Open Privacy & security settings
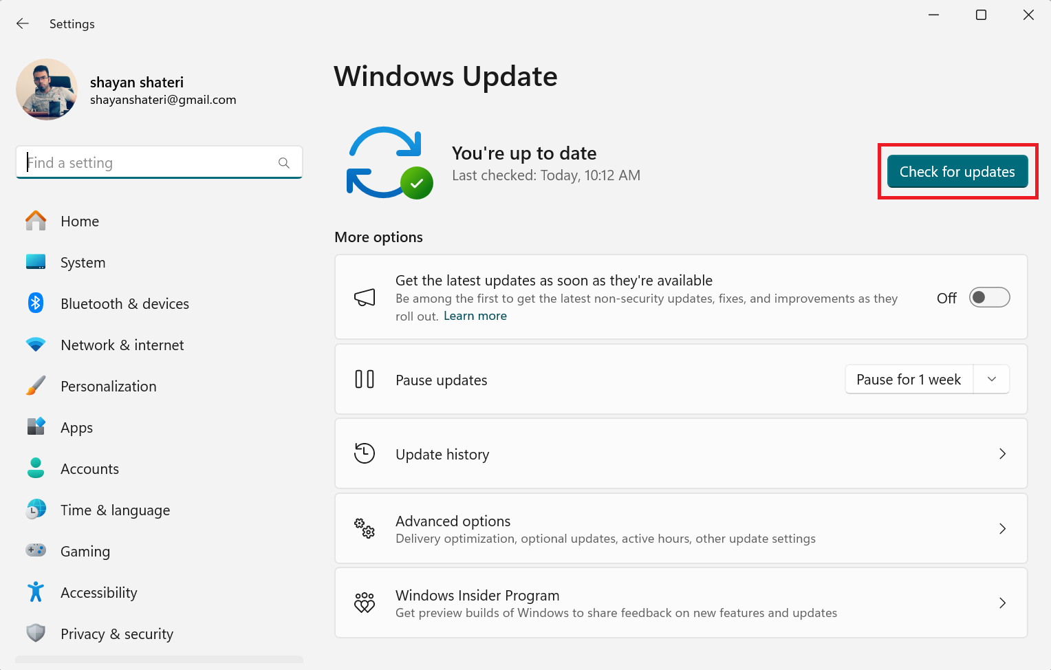Image resolution: width=1051 pixels, height=670 pixels. (x=159, y=634)
